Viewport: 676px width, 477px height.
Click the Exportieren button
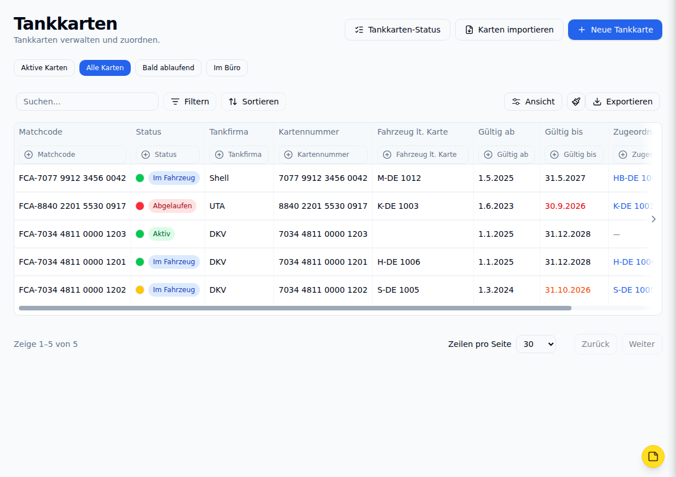click(x=622, y=102)
